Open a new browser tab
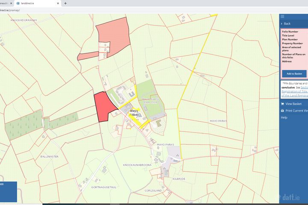308x205 pixels. pos(65,3)
